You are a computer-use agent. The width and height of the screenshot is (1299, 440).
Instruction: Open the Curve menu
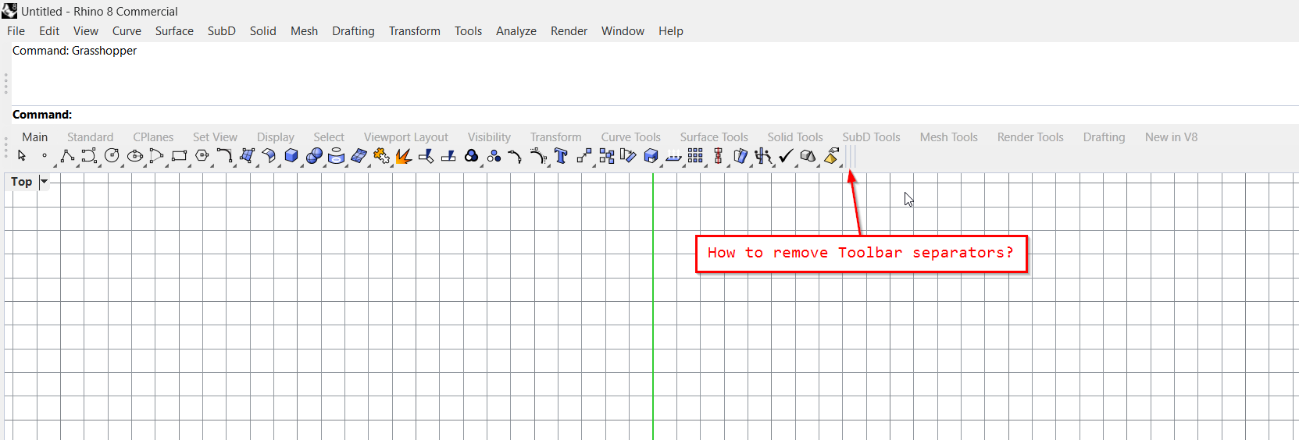click(x=127, y=31)
